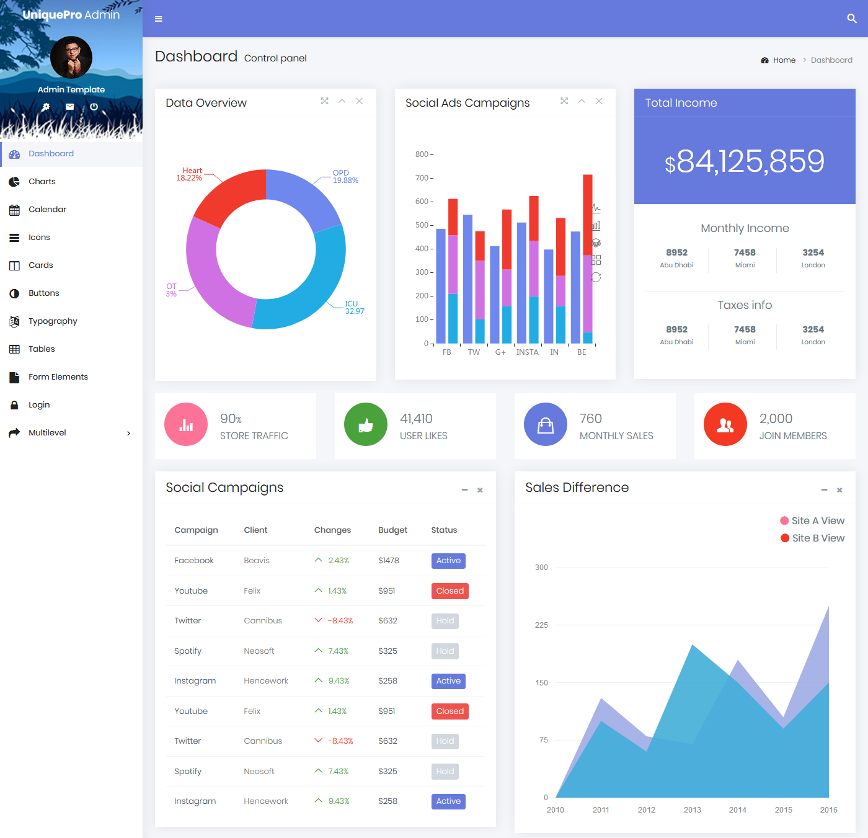Click the Store Traffic bar chart icon
Image resolution: width=868 pixels, height=838 pixels.
tap(186, 424)
